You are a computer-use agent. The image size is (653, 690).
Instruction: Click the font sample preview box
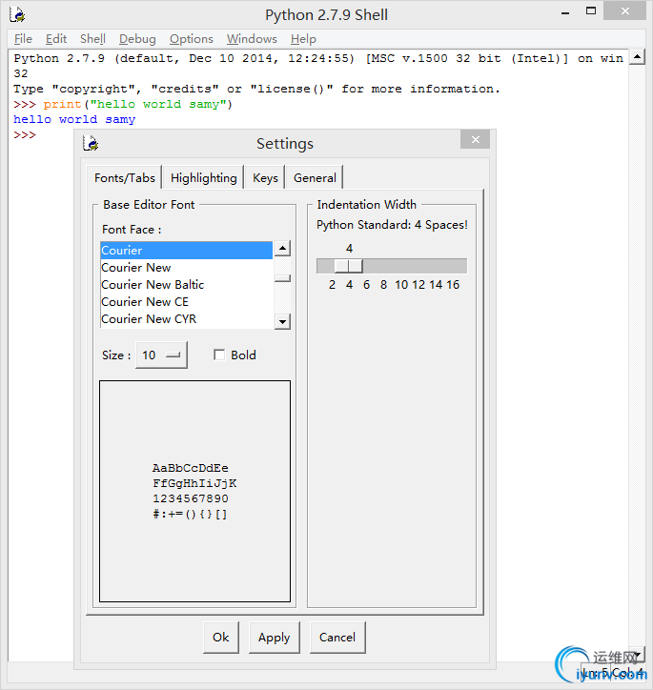point(194,491)
